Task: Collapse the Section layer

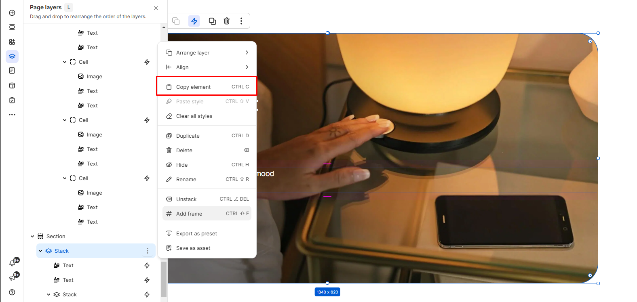Action: [x=32, y=236]
